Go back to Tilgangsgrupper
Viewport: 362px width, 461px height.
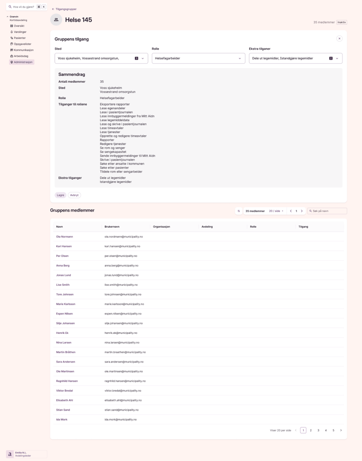point(64,9)
